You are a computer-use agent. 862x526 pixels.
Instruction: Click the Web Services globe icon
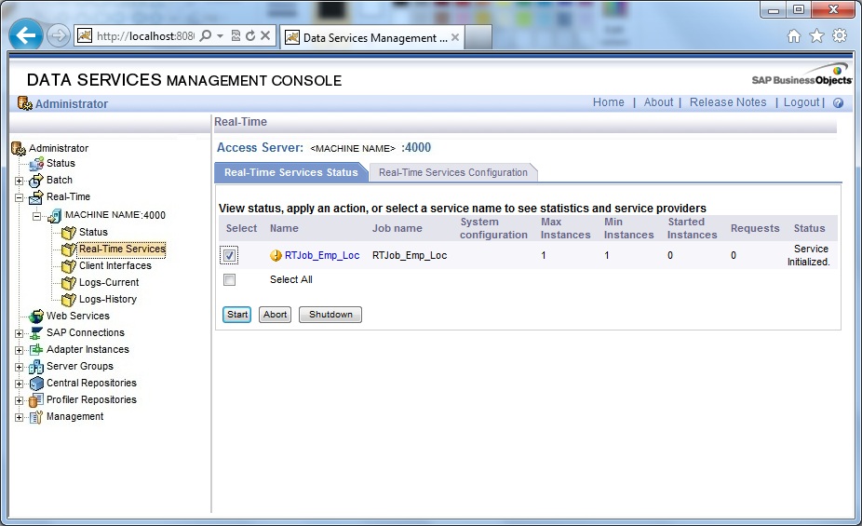pyautogui.click(x=36, y=316)
